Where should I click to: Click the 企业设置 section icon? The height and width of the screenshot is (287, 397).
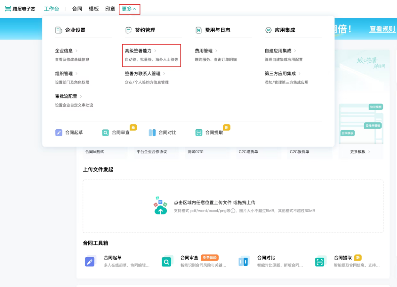(59, 30)
